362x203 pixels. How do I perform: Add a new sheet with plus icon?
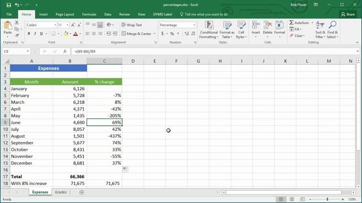(x=81, y=192)
